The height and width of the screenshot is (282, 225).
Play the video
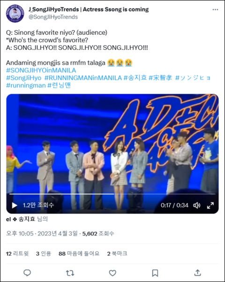(x=15, y=205)
